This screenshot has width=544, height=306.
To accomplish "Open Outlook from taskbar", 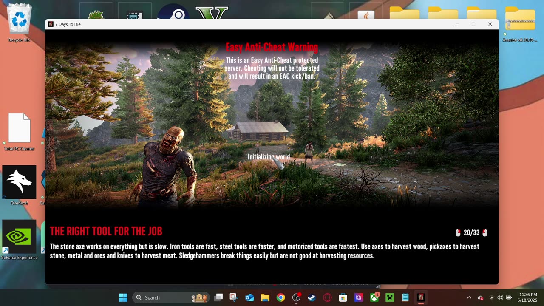I will (x=249, y=297).
